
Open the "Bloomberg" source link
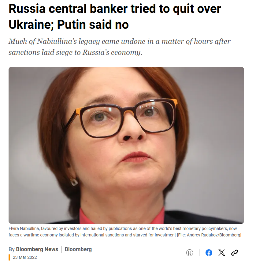[78, 249]
